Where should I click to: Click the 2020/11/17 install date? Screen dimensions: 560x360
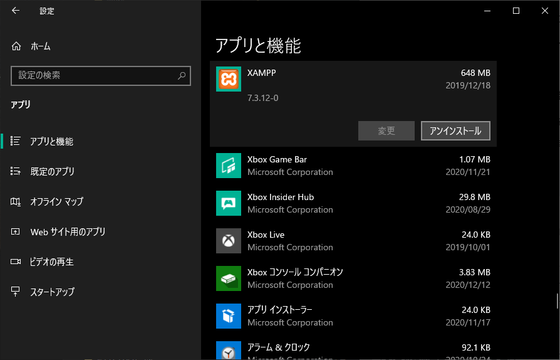468,322
